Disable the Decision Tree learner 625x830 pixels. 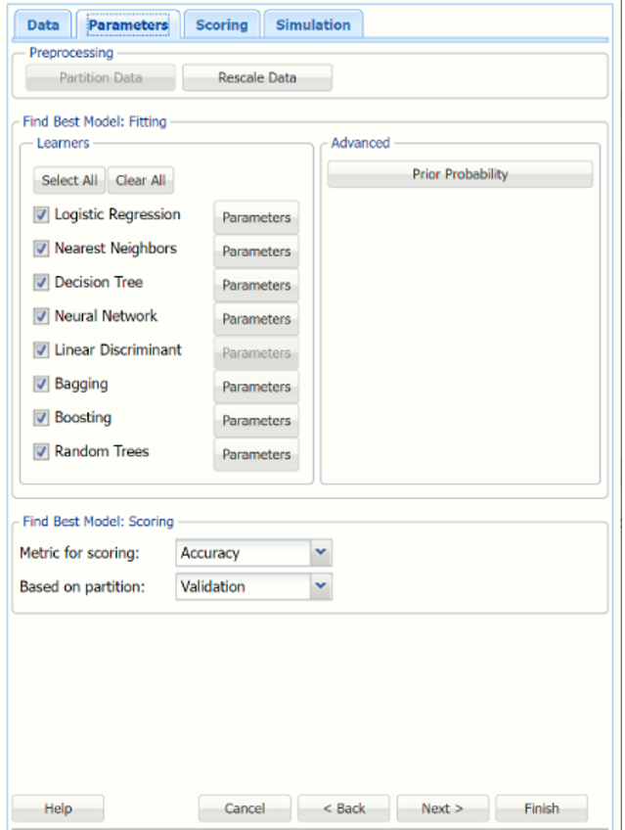(x=41, y=283)
